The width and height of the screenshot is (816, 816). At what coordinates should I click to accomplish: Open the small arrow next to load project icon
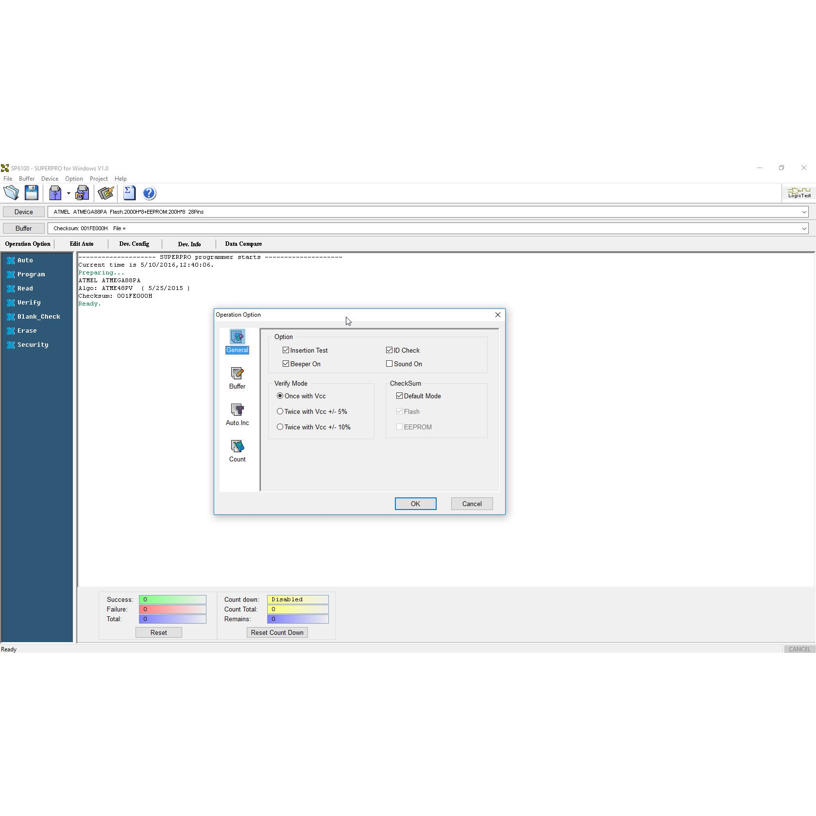68,193
